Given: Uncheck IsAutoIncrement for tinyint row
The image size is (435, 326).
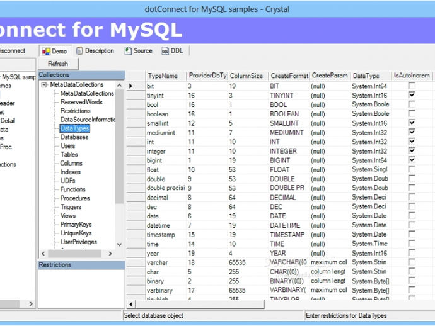Looking at the screenshot, I should click(x=412, y=95).
